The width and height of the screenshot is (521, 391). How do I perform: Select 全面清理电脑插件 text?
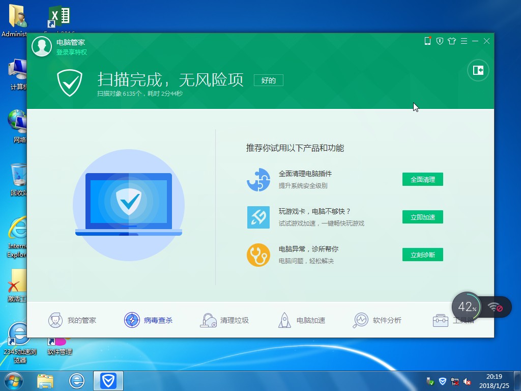(x=305, y=174)
